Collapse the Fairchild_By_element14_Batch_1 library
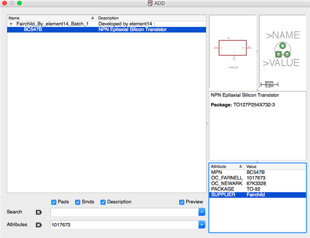The height and width of the screenshot is (238, 310). tap(12, 24)
